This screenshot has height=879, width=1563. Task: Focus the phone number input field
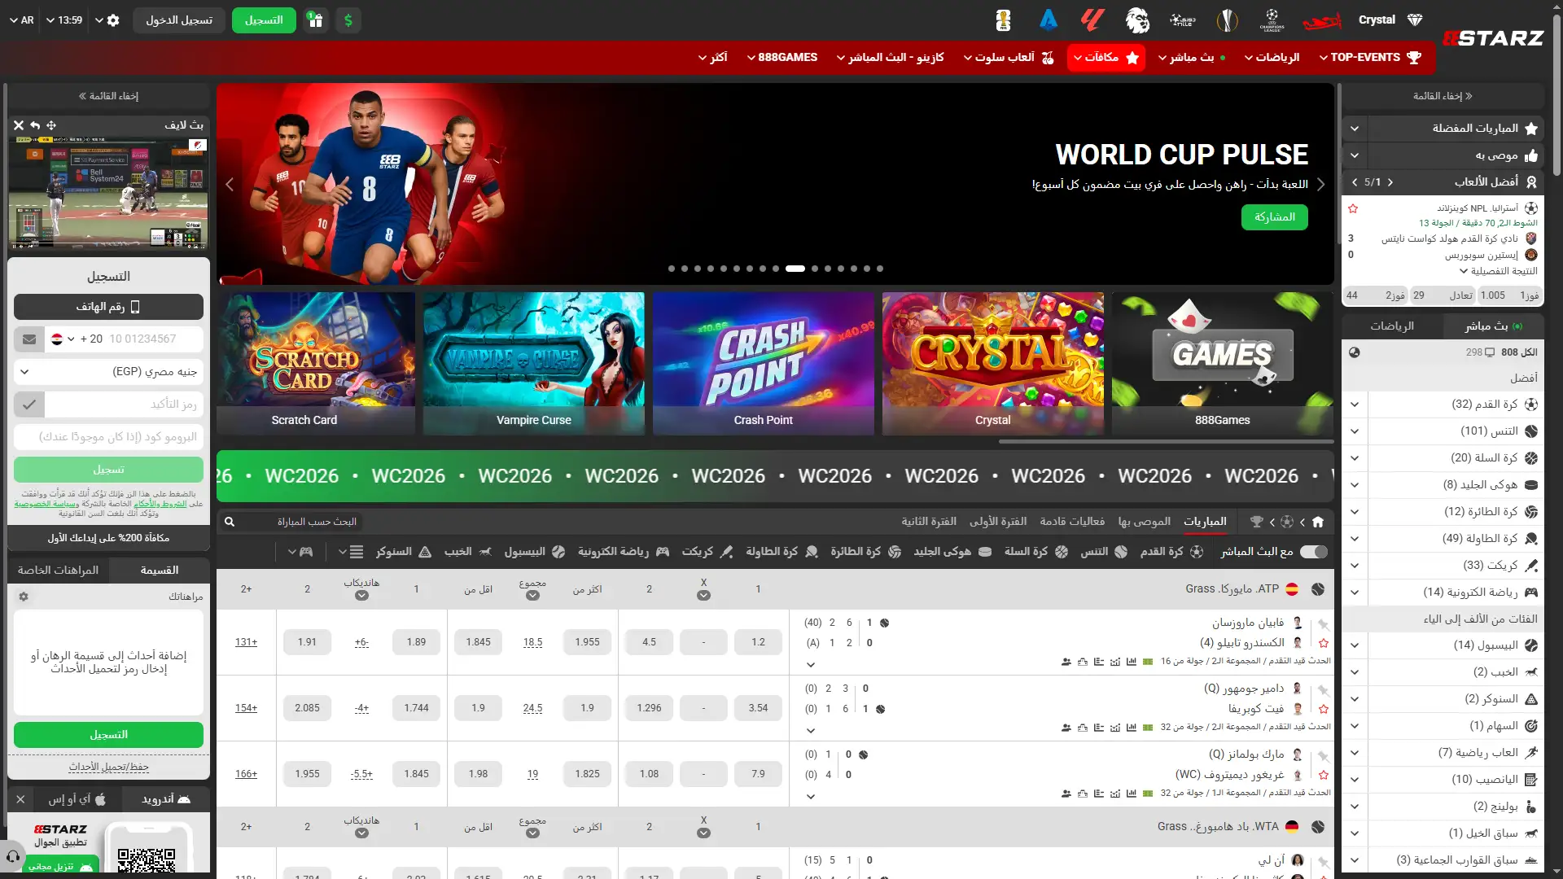point(153,339)
